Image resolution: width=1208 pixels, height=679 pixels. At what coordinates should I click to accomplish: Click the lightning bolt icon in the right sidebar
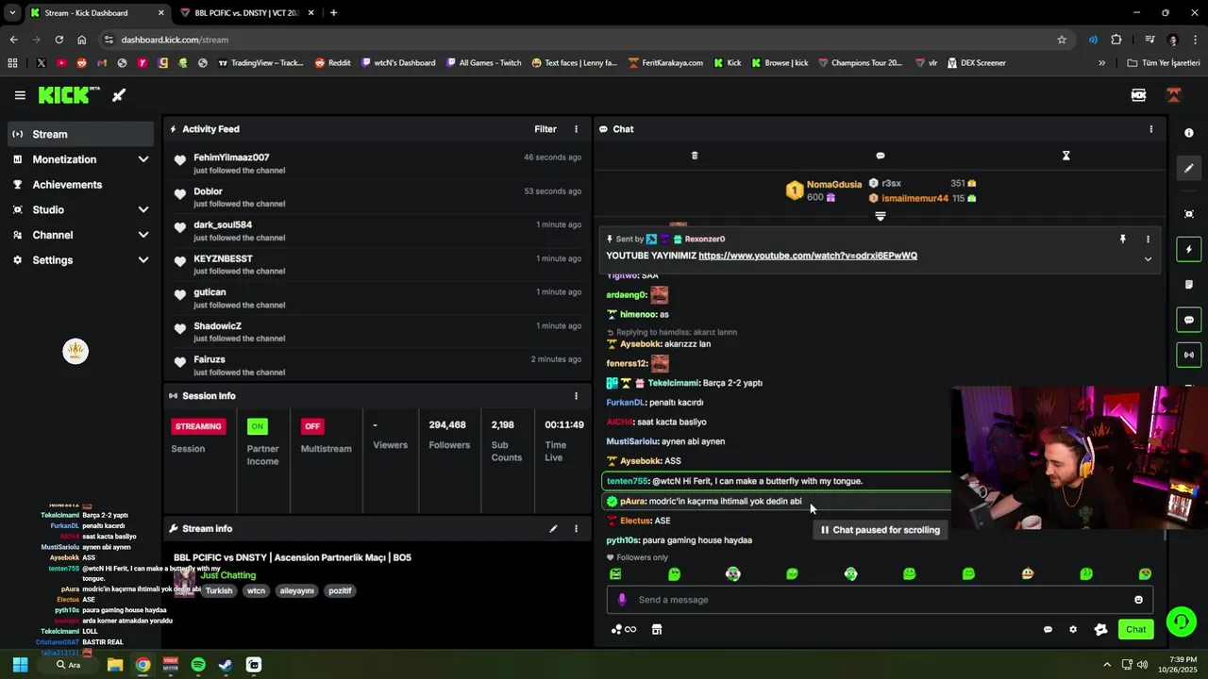(x=1189, y=250)
